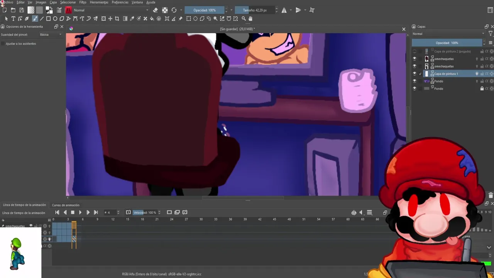Hide the bottom locked Fondo layer
Image resolution: width=494 pixels, height=278 pixels.
(x=414, y=88)
